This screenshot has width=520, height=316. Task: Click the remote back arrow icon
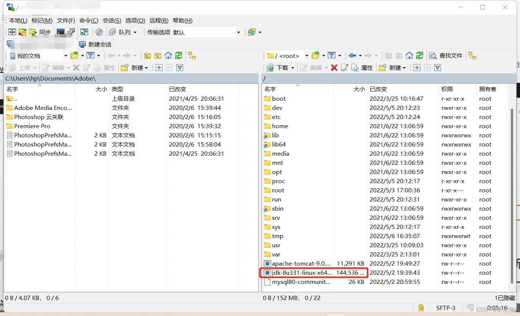click(352, 56)
